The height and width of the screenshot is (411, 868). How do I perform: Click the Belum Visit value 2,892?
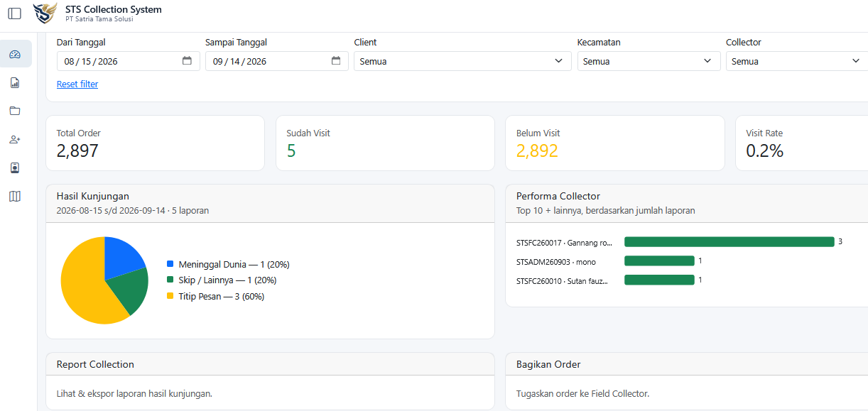tap(537, 150)
